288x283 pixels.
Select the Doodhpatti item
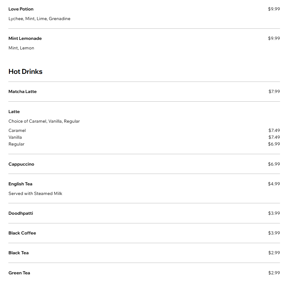(x=144, y=213)
